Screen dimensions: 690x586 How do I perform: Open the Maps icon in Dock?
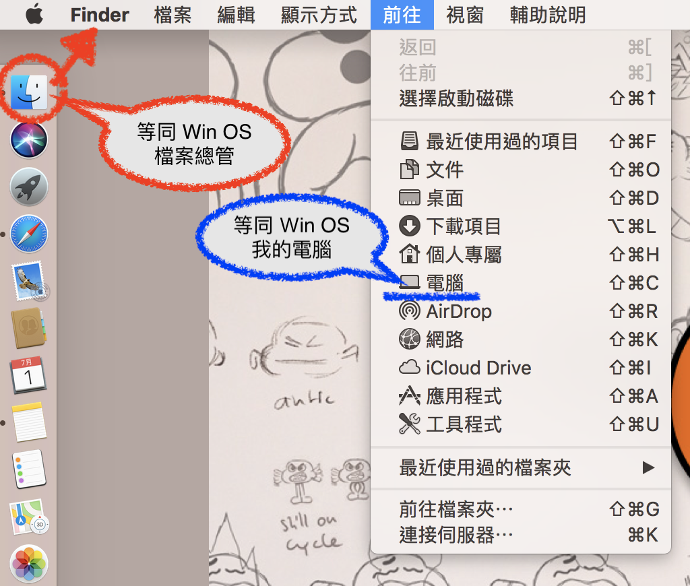[29, 517]
